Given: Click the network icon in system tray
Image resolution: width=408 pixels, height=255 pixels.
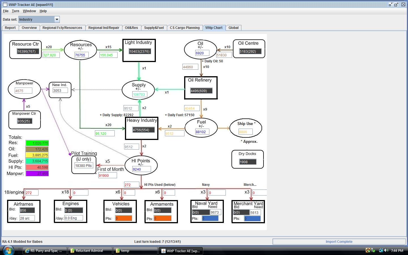Looking at the screenshot, I should point(381,250).
